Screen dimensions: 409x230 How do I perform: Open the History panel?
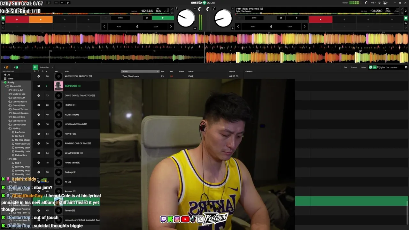(363, 67)
